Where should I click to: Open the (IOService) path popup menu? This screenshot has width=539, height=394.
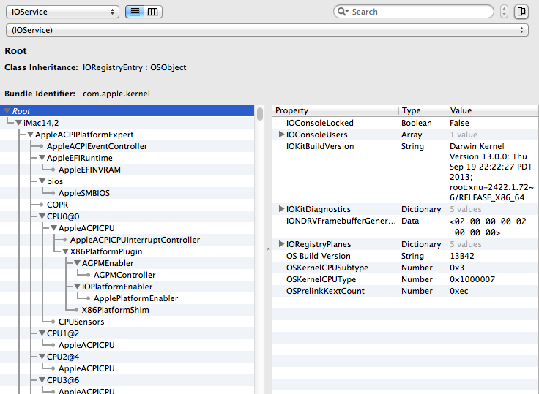click(x=267, y=30)
